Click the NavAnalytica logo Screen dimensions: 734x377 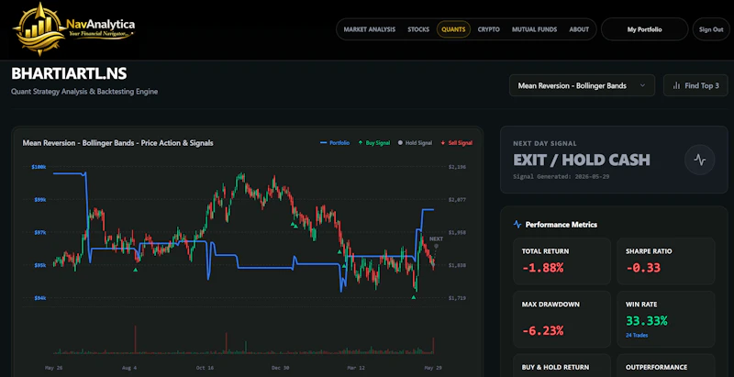point(74,29)
